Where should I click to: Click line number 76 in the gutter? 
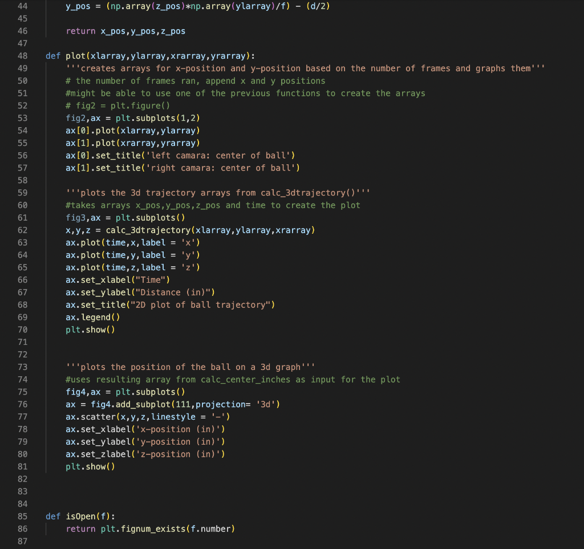tap(22, 404)
